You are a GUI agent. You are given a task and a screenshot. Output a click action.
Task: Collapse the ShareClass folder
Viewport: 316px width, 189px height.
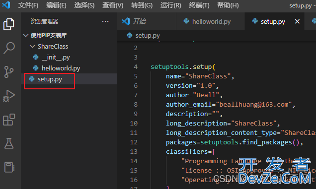tap(32, 47)
